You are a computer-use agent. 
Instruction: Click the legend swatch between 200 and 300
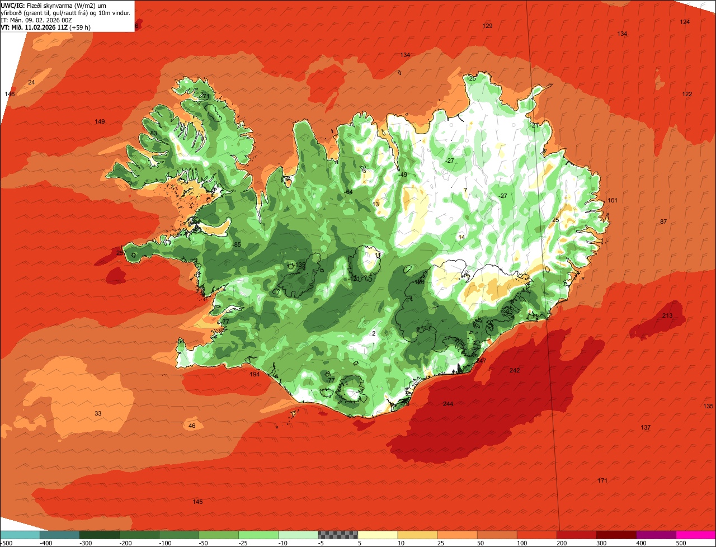coord(576,535)
